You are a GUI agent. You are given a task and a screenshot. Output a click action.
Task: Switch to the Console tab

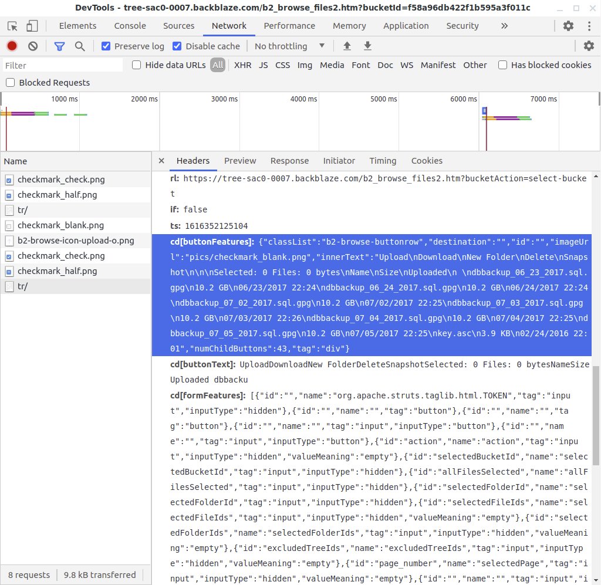[x=130, y=26]
